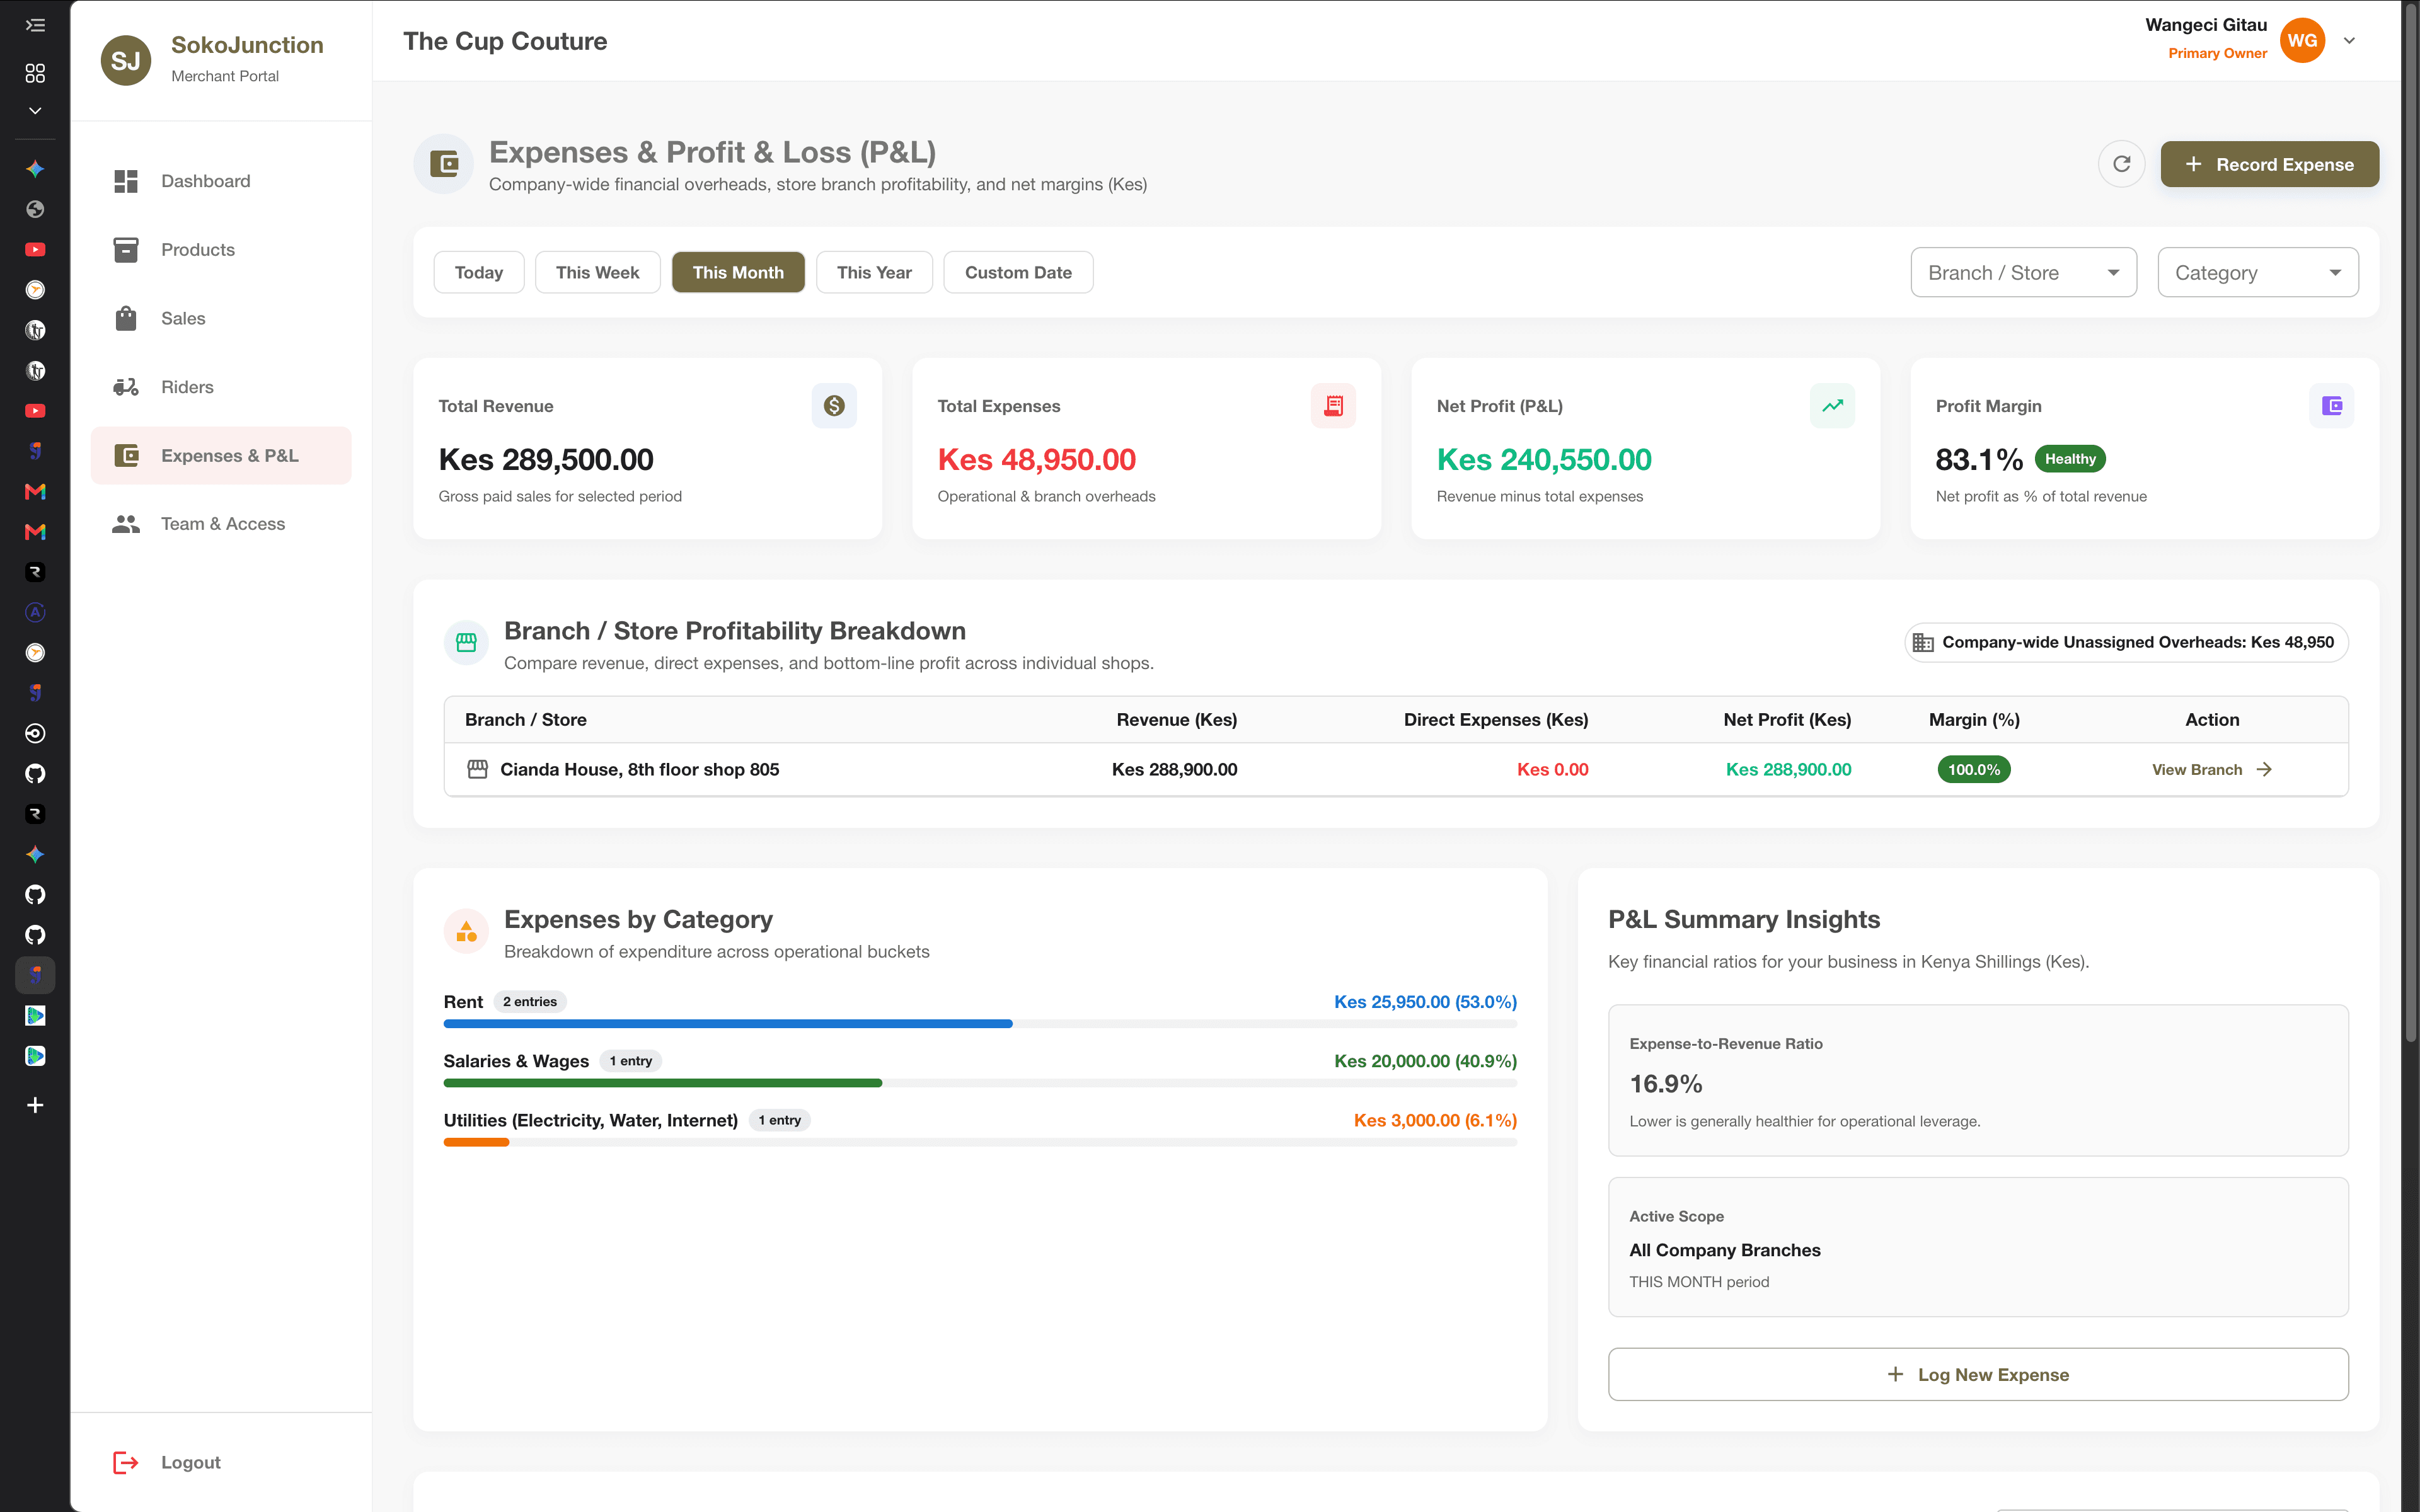
Task: Click Cianda House, 8th floor shop 805
Action: click(640, 769)
